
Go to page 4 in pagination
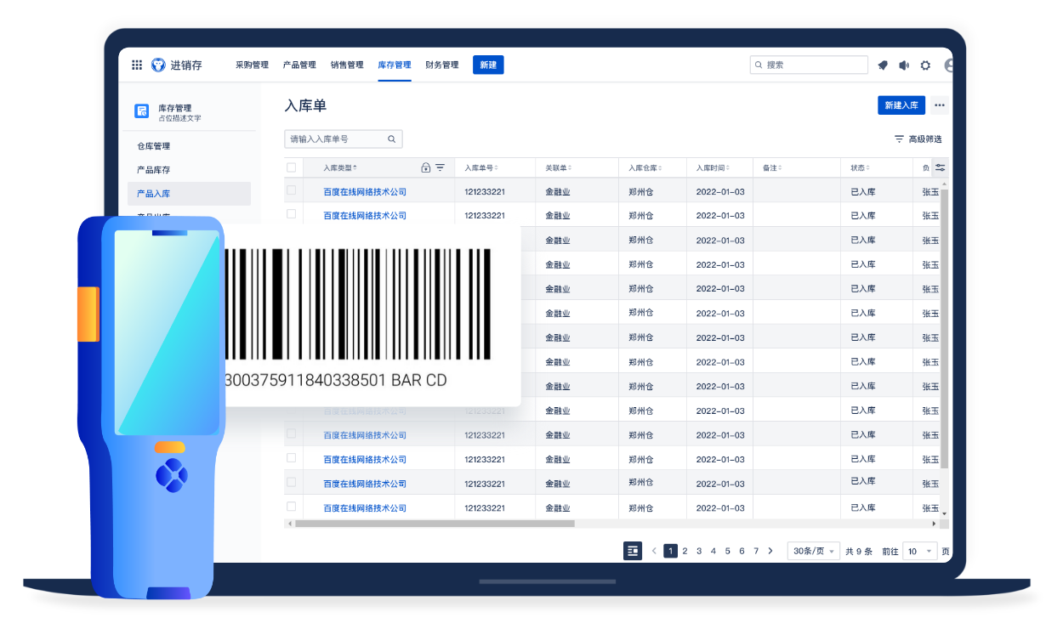tap(713, 551)
